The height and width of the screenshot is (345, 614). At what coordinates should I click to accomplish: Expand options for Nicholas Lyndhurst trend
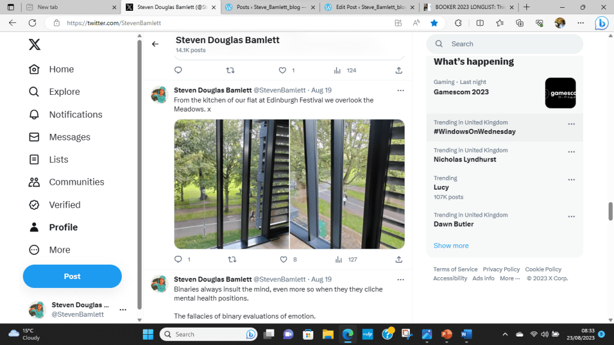pyautogui.click(x=571, y=152)
